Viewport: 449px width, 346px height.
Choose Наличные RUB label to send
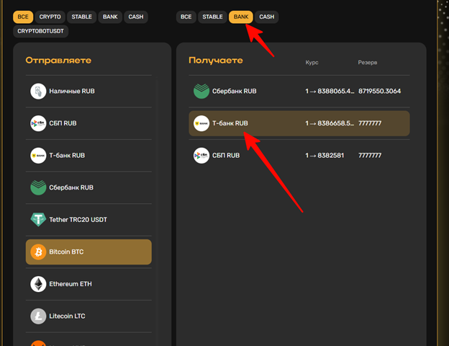[x=72, y=92]
